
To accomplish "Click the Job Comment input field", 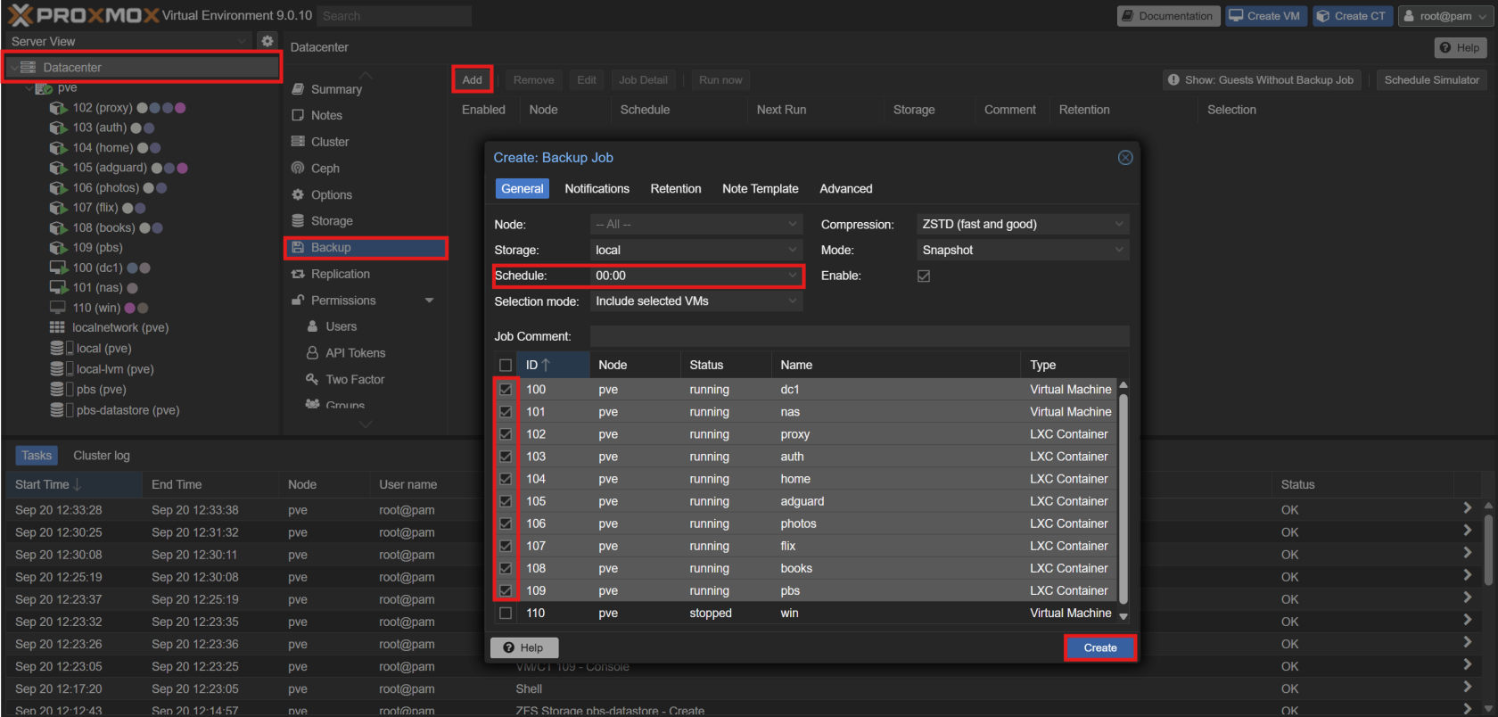I will (x=859, y=336).
